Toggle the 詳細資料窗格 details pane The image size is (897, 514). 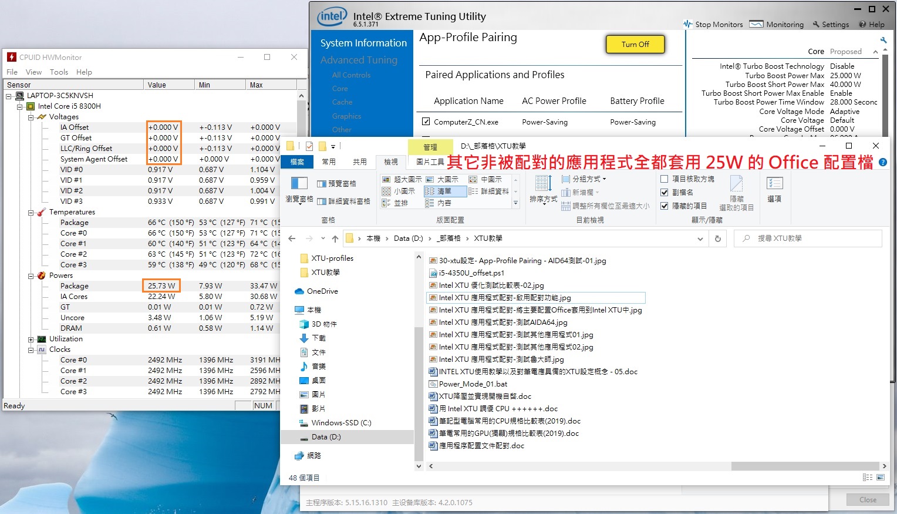click(x=343, y=201)
